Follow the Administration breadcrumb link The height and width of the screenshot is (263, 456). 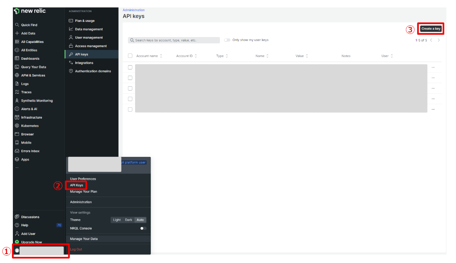pos(134,10)
